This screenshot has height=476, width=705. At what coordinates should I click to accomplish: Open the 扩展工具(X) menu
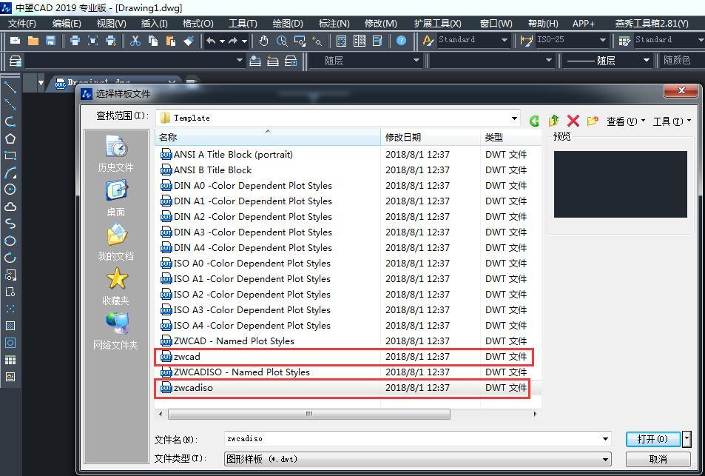(x=437, y=24)
